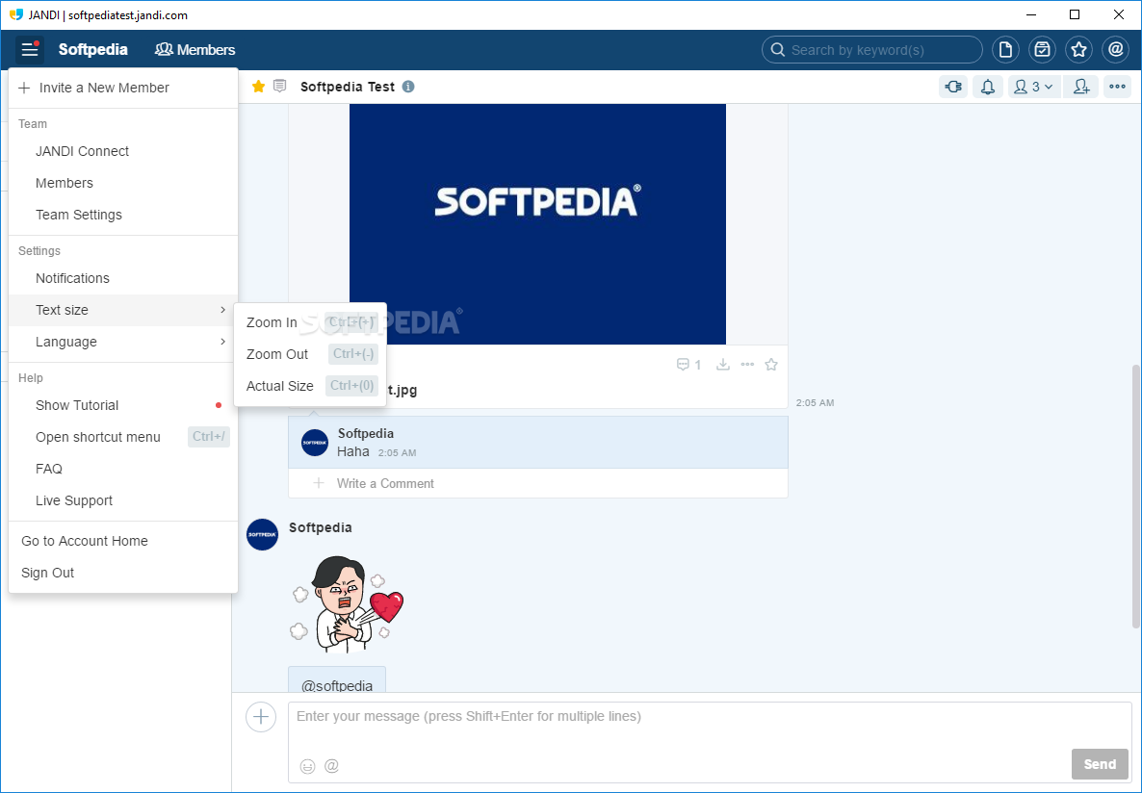
Task: Select Invite a New Member
Action: click(123, 88)
